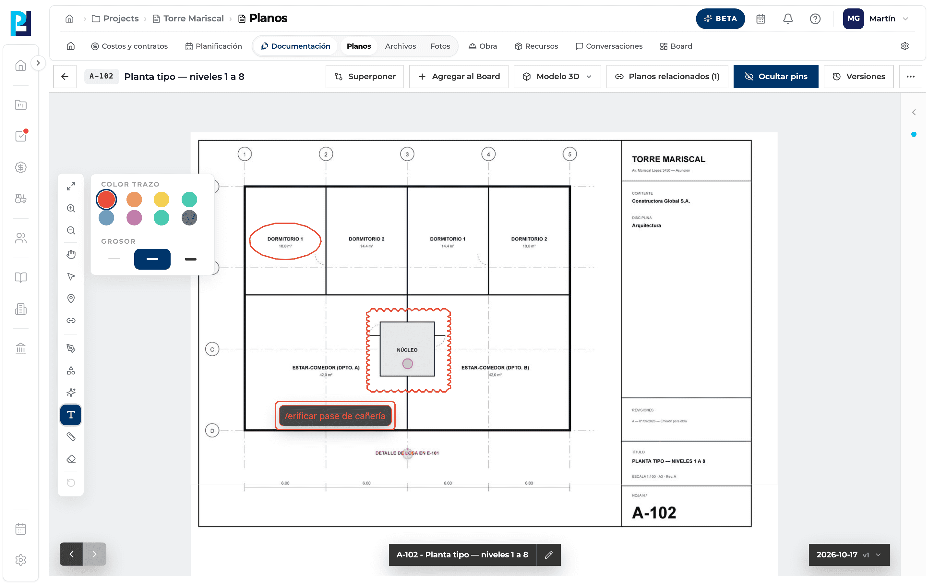Select the hand pan tool
The width and height of the screenshot is (934, 584).
tap(71, 254)
